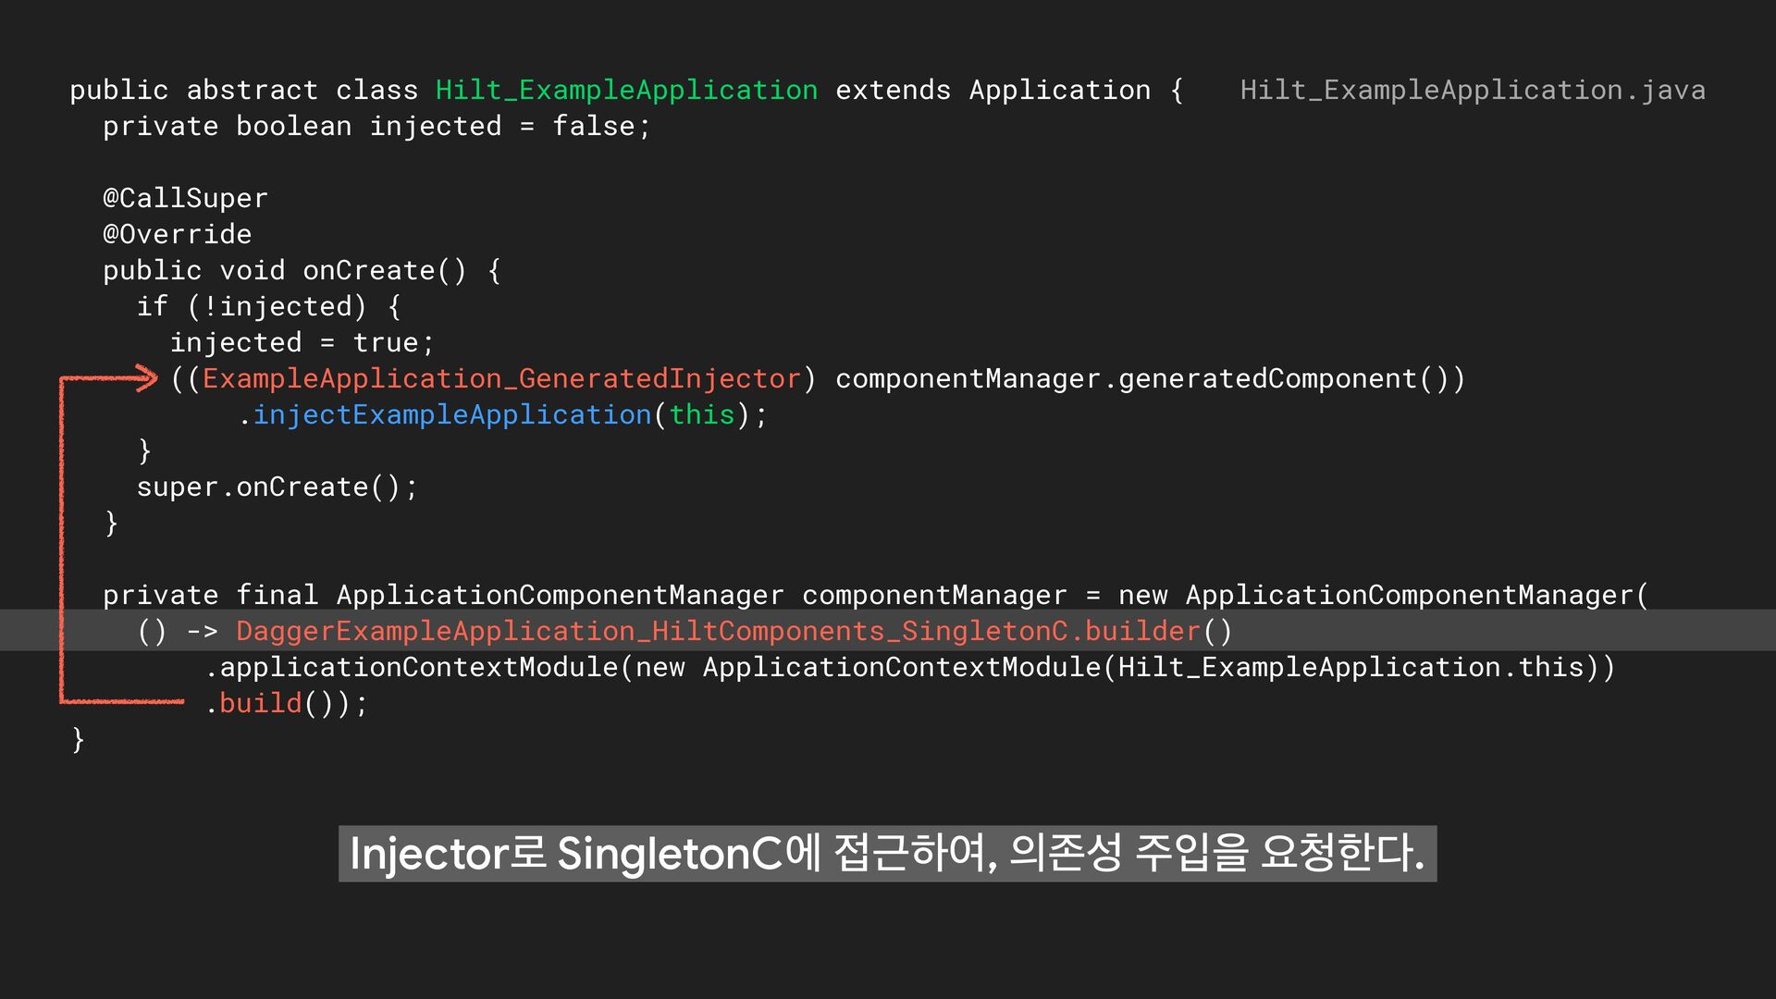Click the @CallSuper annotation
Screen dimensions: 1776x999
point(185,198)
